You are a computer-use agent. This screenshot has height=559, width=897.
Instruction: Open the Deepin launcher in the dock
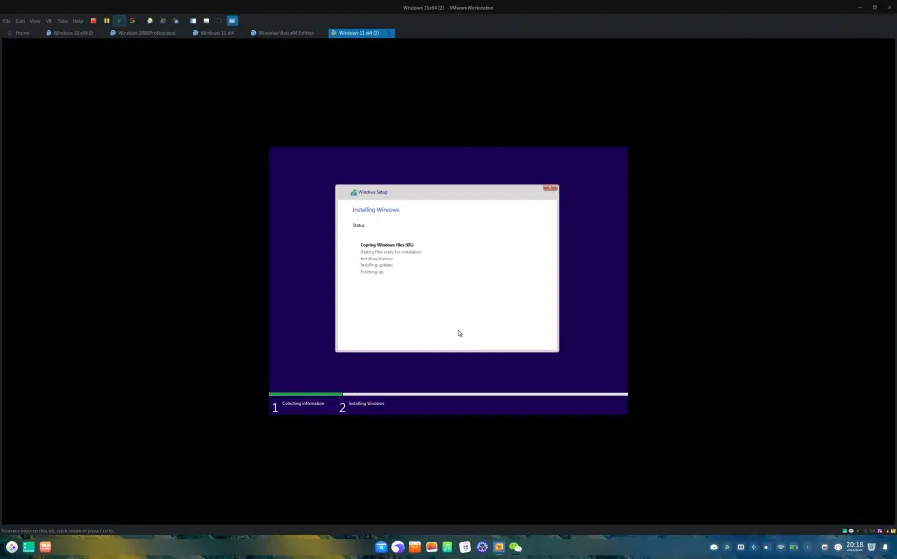[12, 547]
